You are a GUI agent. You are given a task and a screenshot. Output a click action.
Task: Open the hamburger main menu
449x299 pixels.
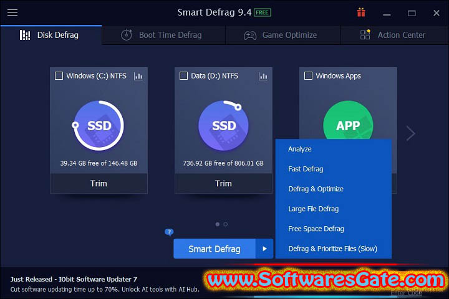click(x=12, y=12)
